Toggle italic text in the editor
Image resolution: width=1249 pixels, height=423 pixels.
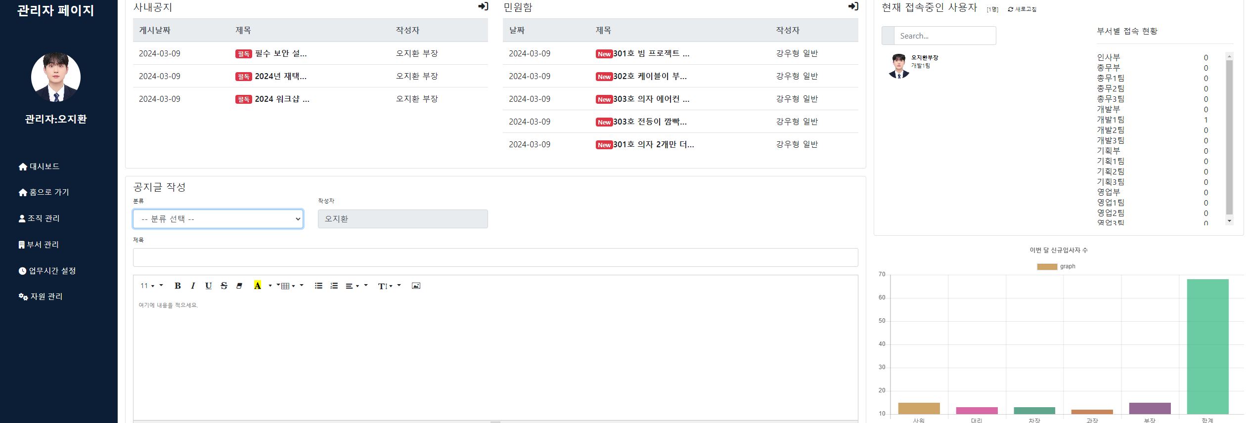(193, 286)
